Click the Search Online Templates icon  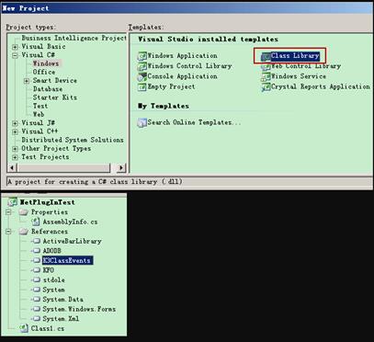point(142,122)
